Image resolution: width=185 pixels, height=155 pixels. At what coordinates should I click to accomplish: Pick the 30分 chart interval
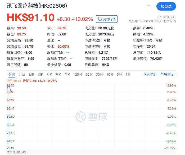99,75
